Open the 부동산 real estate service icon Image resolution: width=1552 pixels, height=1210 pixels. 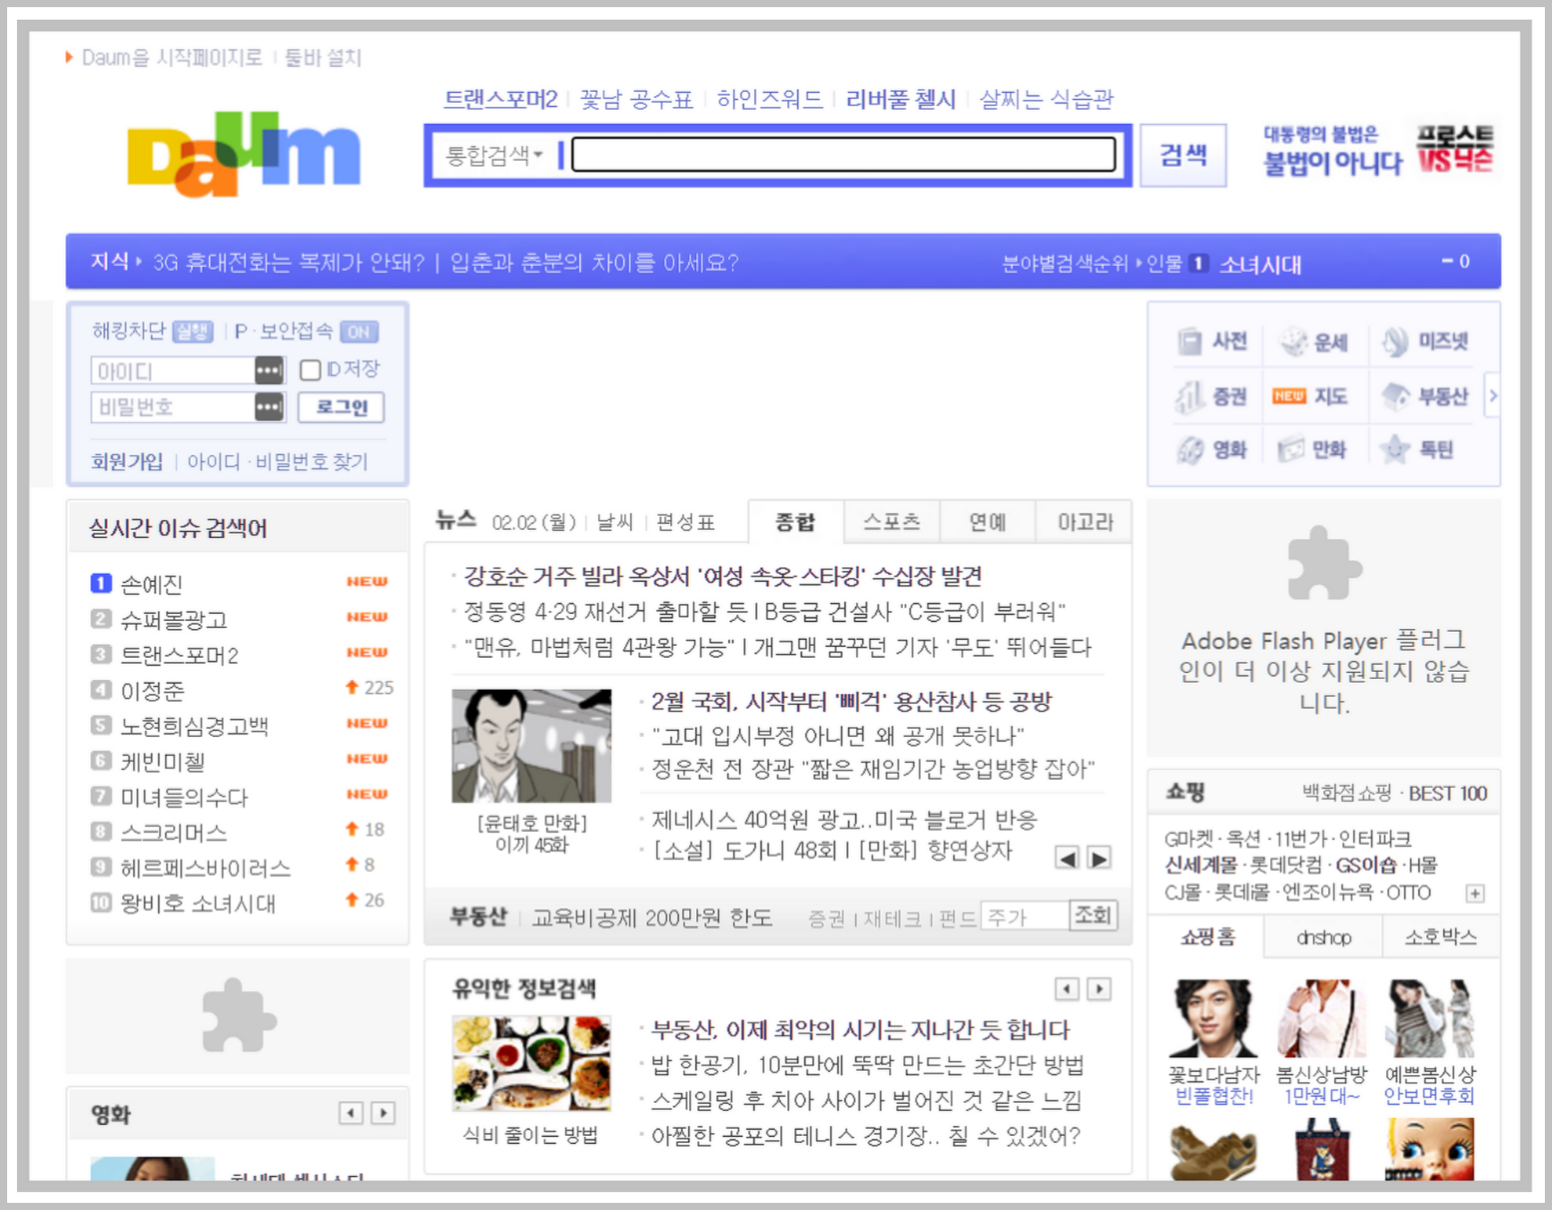pyautogui.click(x=1425, y=396)
